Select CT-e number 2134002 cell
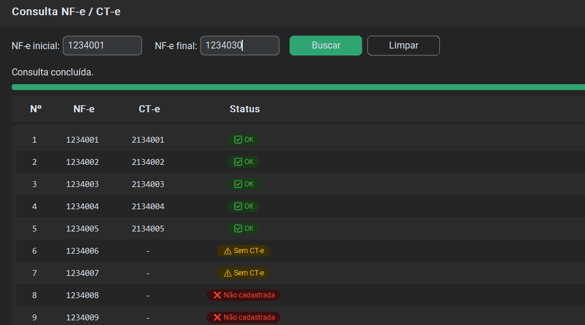This screenshot has height=325, width=585. point(148,162)
